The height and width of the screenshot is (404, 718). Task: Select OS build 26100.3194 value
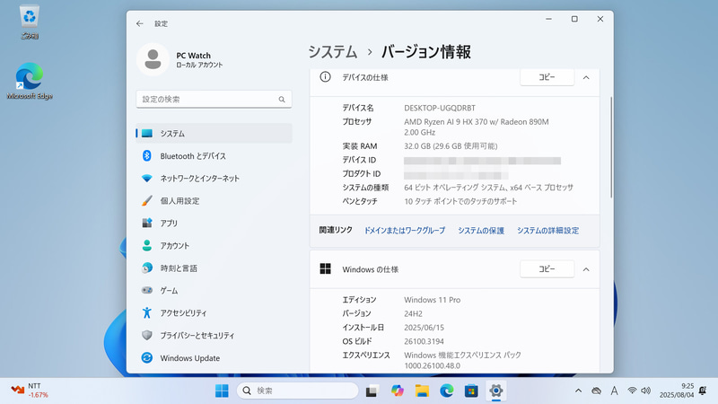(424, 341)
